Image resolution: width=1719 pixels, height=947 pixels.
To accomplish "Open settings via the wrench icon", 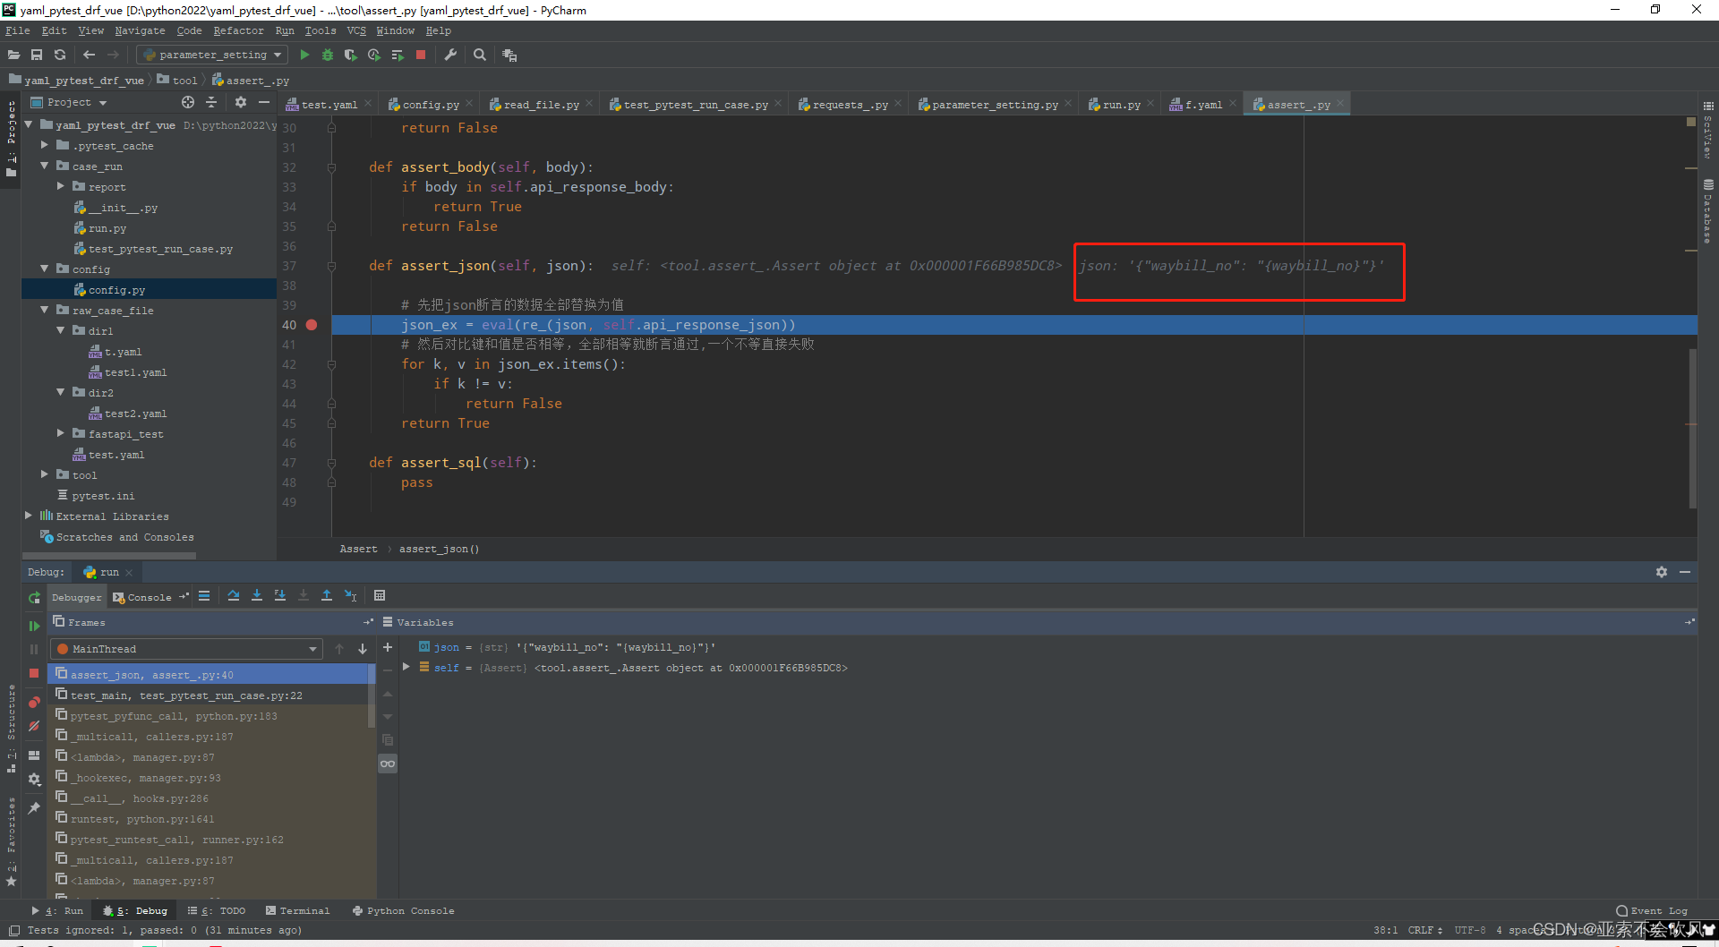I will tap(450, 55).
